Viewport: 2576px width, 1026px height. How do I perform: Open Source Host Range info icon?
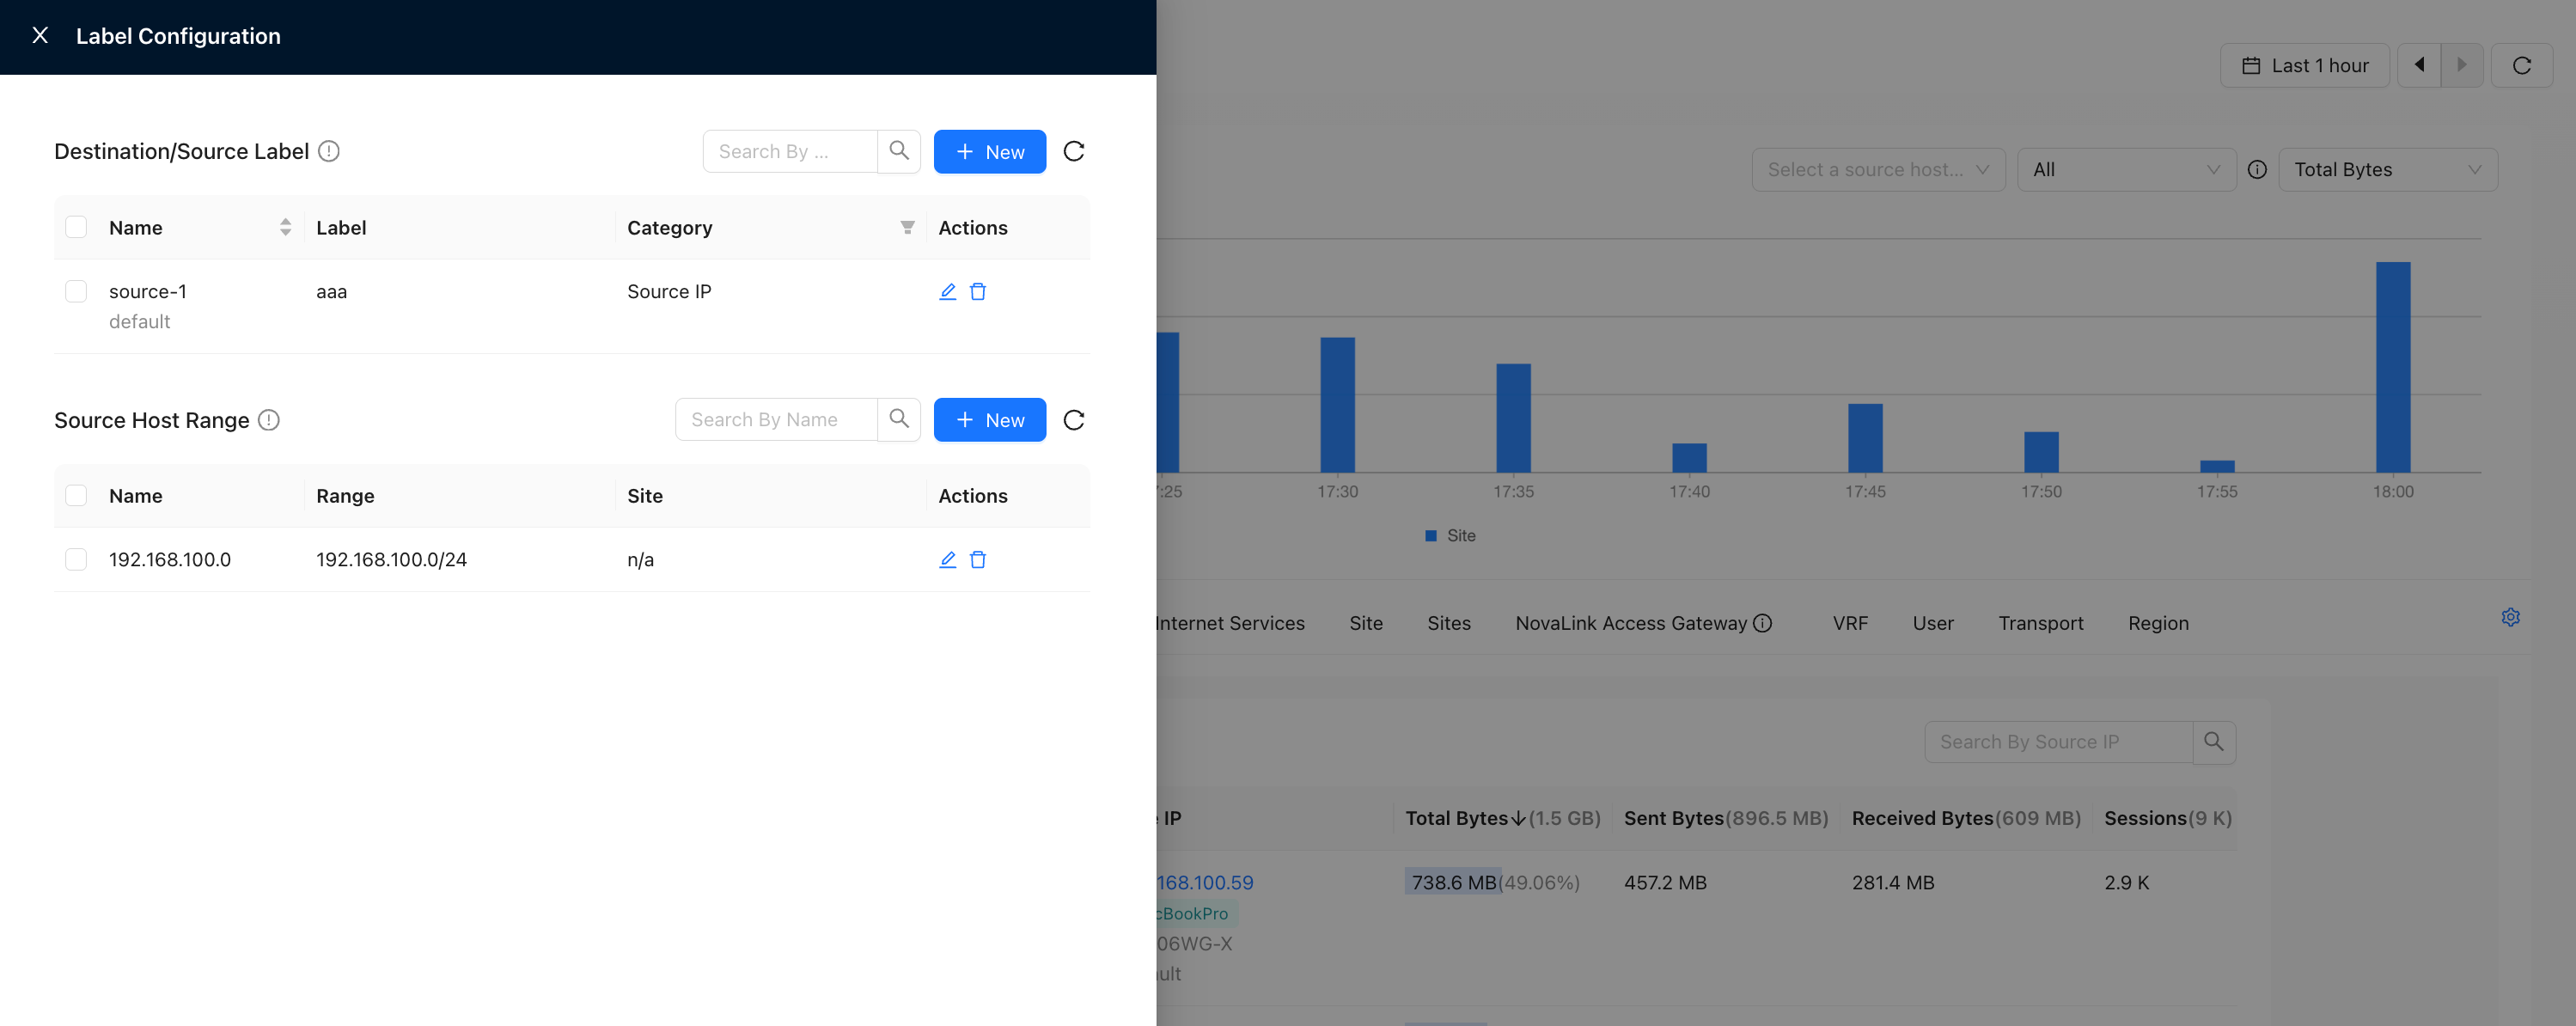point(269,420)
